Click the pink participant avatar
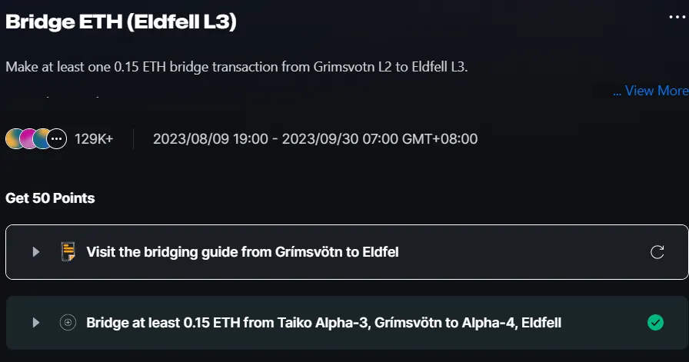Image resolution: width=689 pixels, height=362 pixels. 29,139
